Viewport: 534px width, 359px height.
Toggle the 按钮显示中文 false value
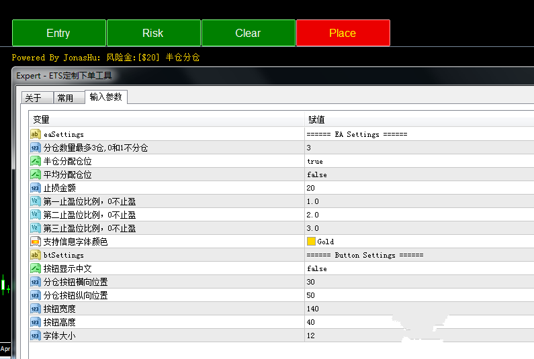(316, 268)
